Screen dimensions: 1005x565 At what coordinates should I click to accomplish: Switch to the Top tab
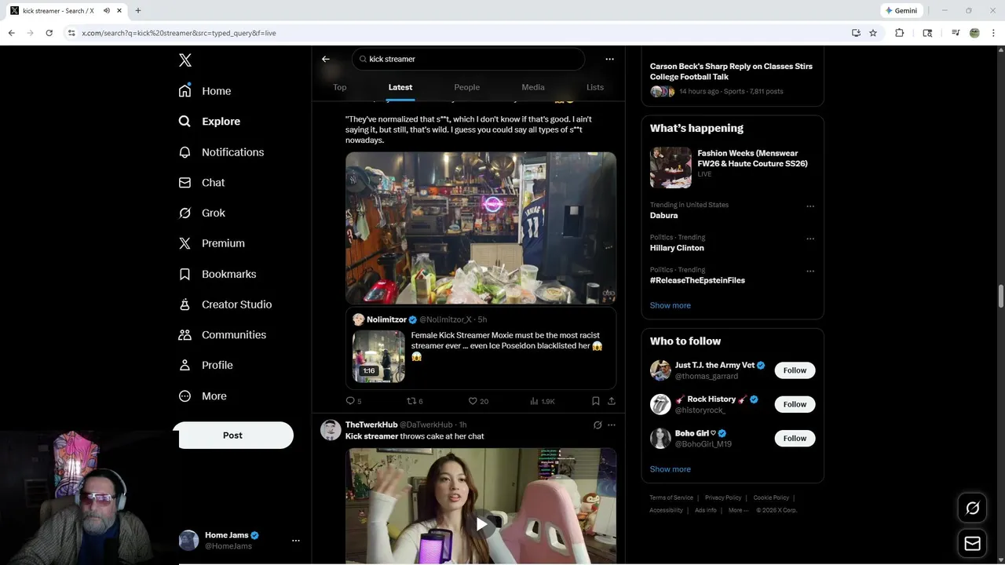[340, 87]
